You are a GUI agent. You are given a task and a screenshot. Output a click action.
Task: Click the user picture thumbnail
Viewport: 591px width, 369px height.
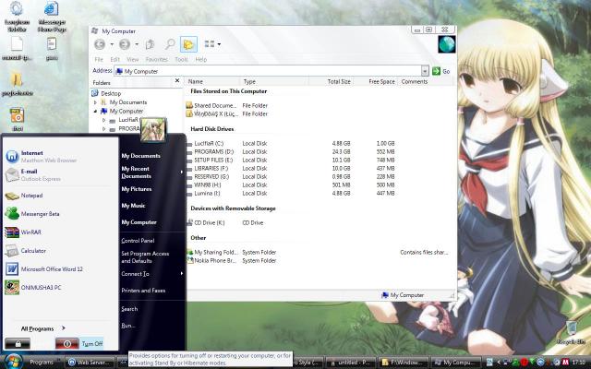tap(153, 130)
